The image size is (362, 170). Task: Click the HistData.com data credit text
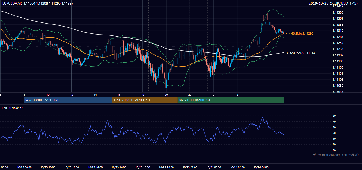(x=336, y=155)
